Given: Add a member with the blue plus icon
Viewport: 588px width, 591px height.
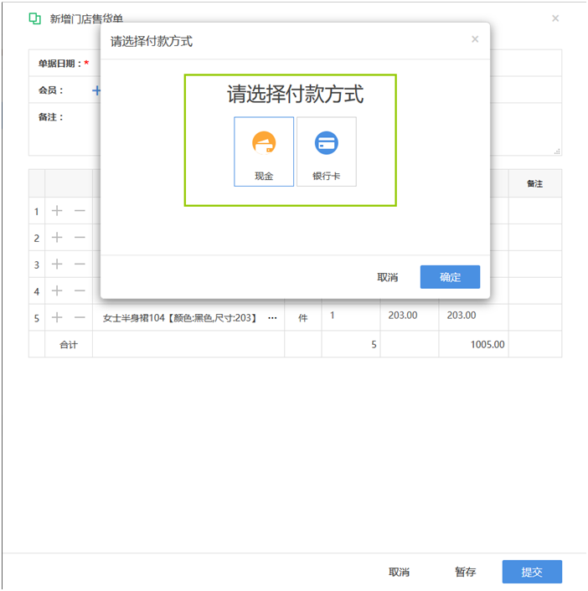Looking at the screenshot, I should click(96, 90).
